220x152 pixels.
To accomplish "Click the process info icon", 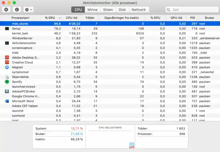I will [17, 9].
